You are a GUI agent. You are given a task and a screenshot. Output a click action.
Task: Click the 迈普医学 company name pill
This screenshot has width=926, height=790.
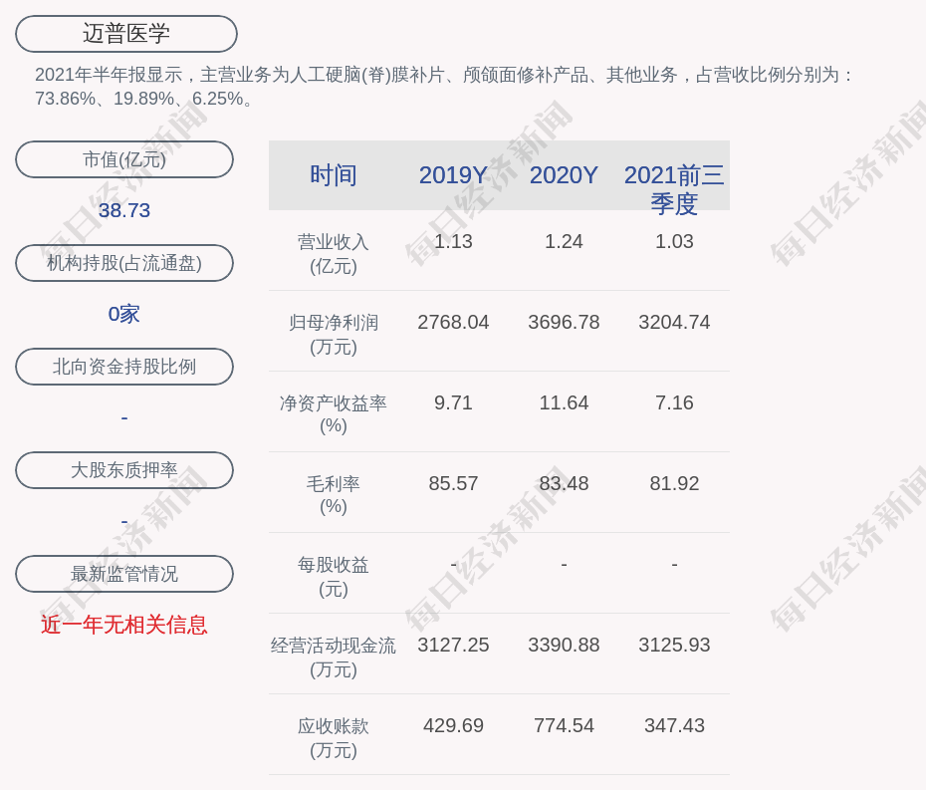[126, 34]
